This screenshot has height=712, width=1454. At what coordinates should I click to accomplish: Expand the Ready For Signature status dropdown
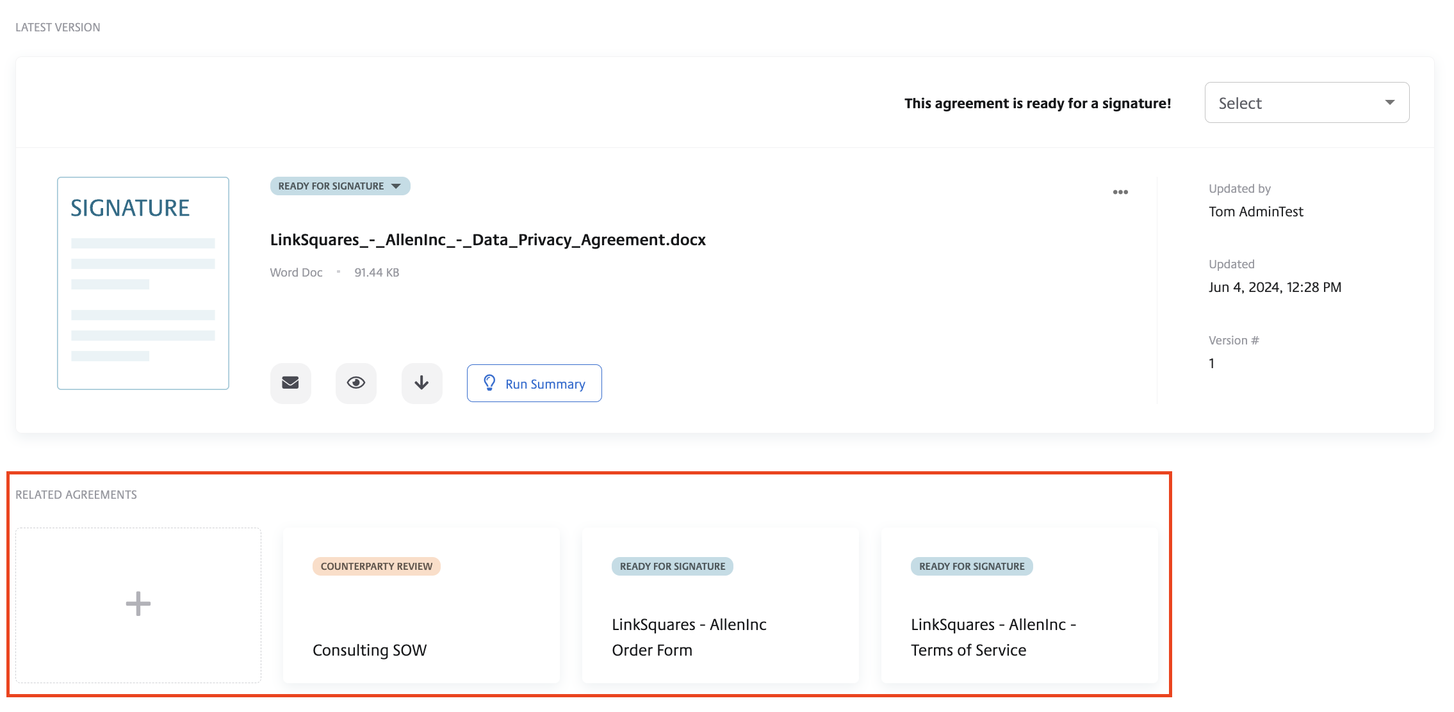click(x=340, y=186)
